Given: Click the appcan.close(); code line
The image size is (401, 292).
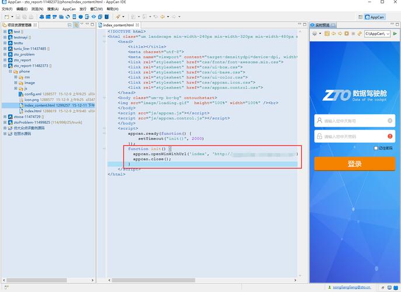Looking at the screenshot, I should [x=152, y=159].
